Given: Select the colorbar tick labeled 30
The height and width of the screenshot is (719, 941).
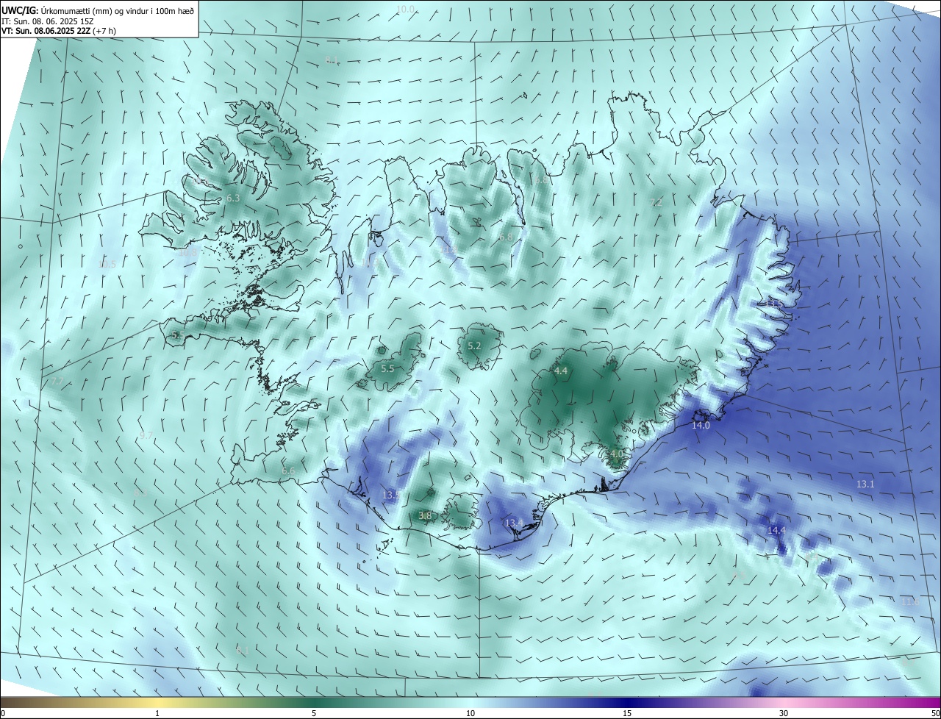Looking at the screenshot, I should (784, 713).
